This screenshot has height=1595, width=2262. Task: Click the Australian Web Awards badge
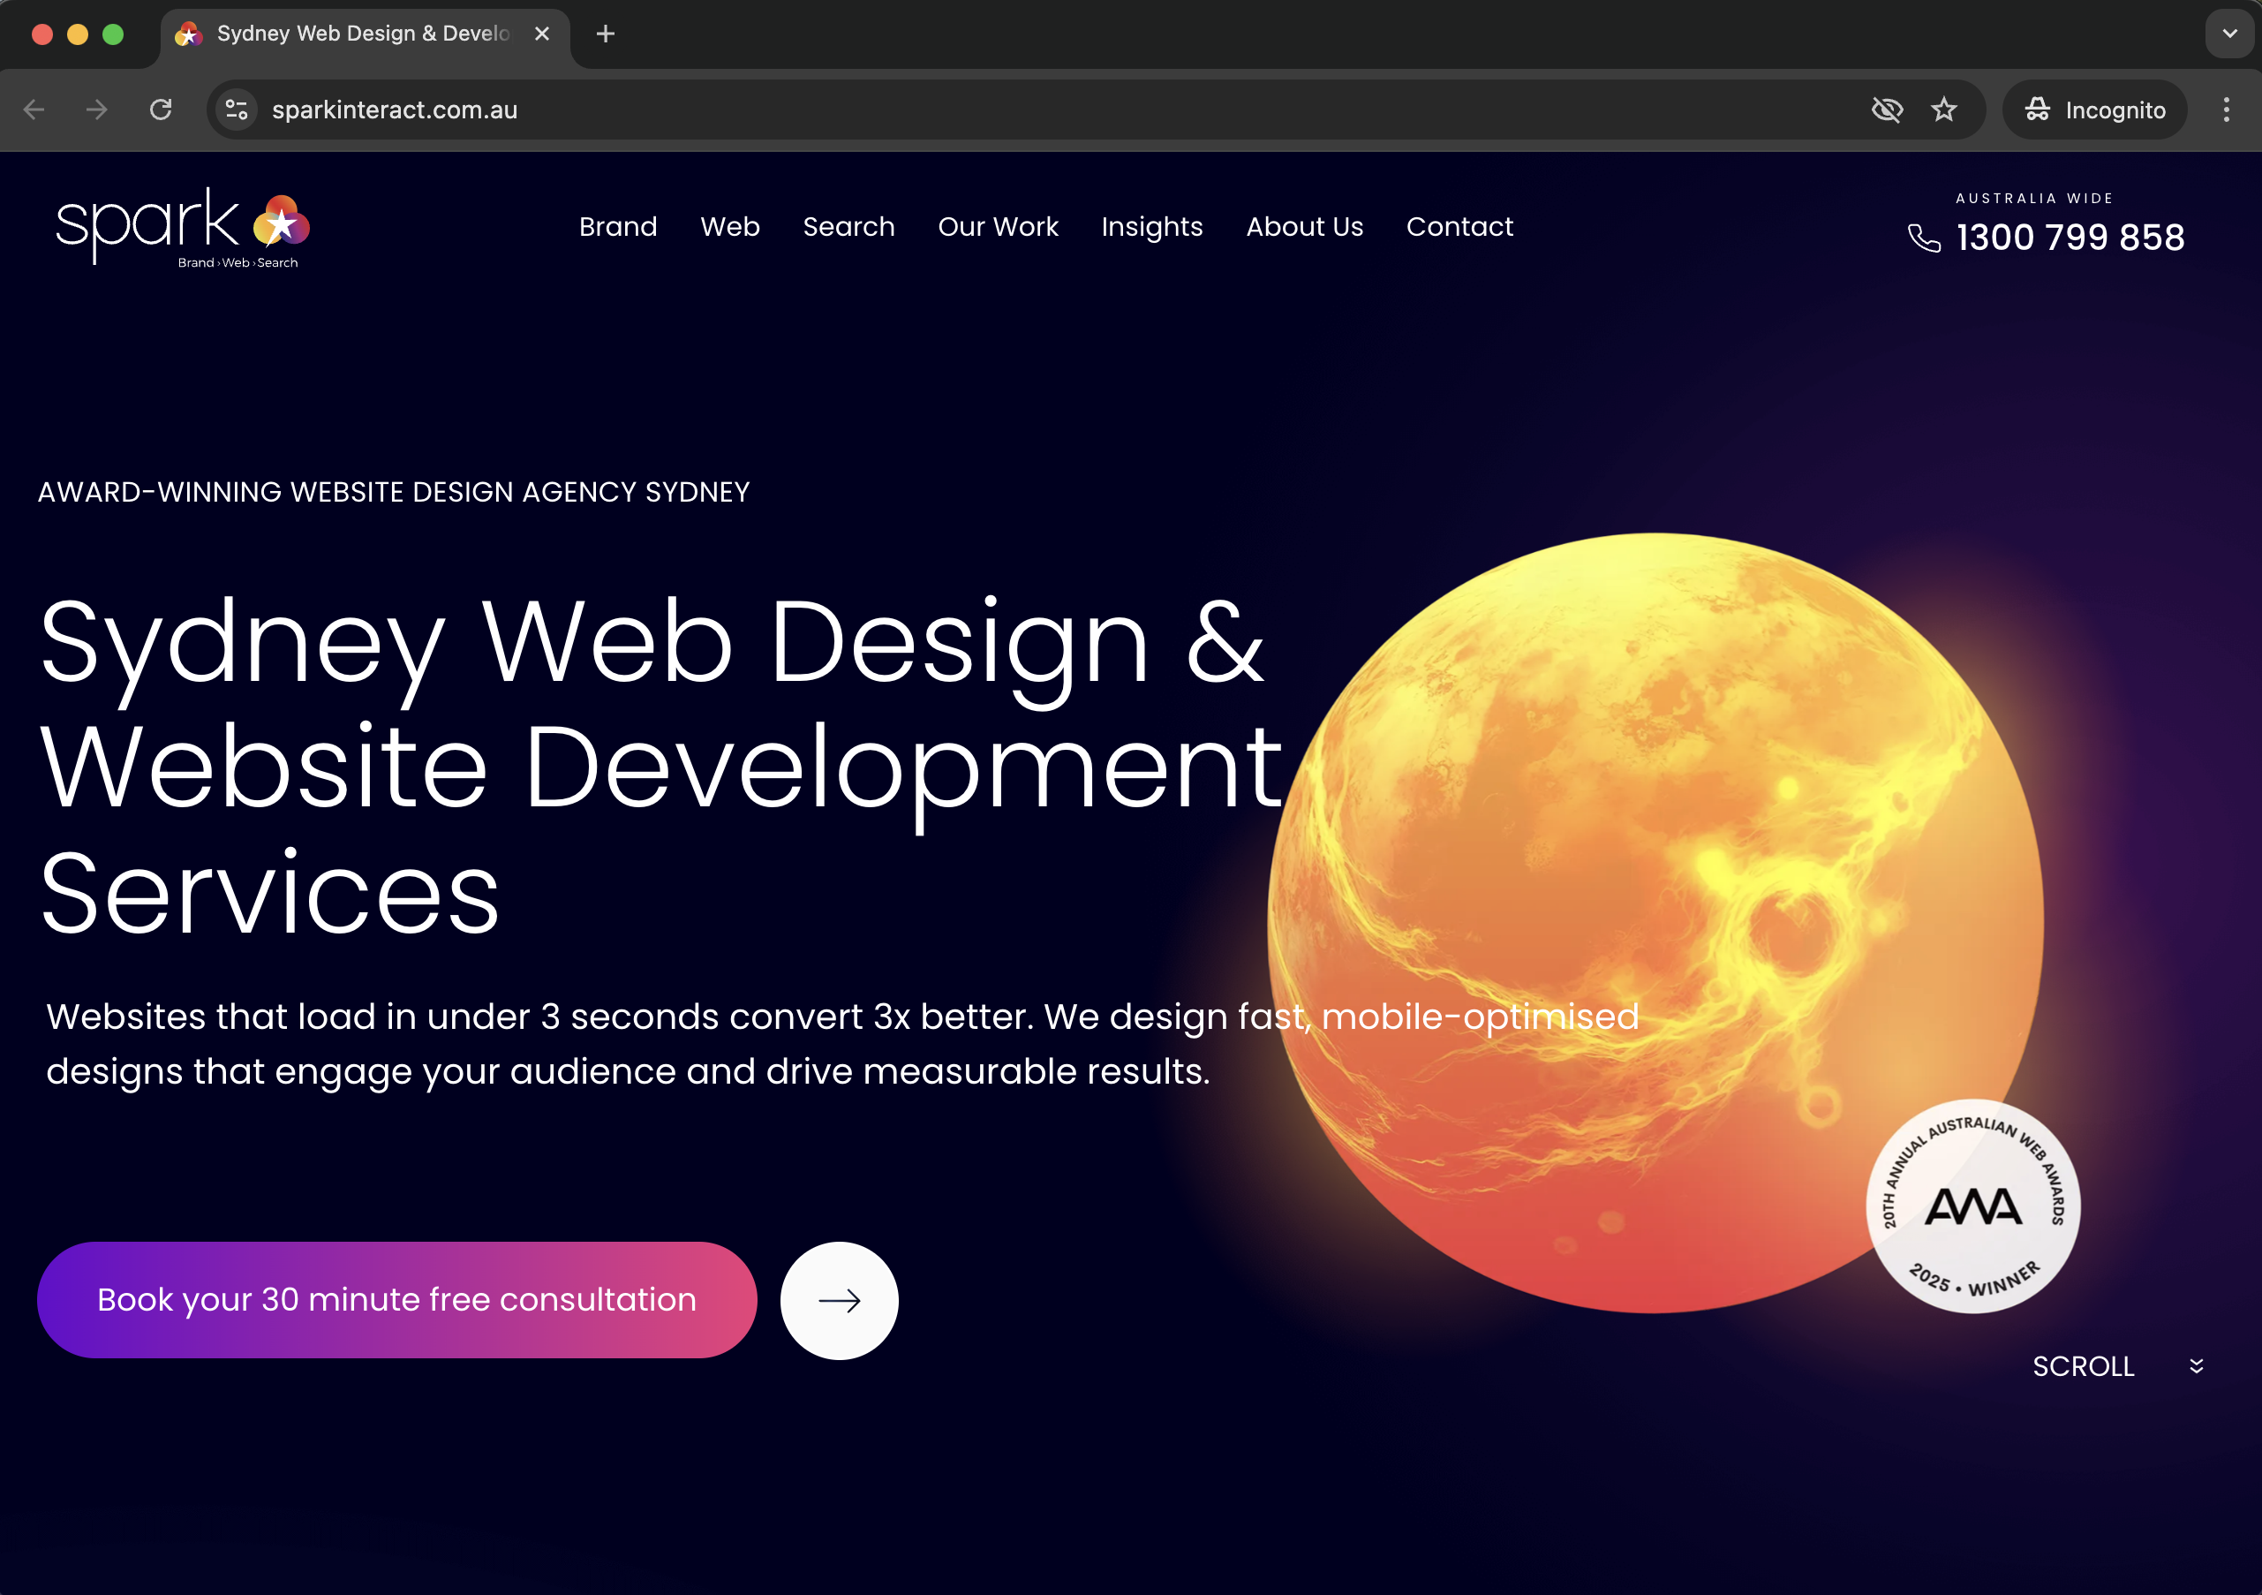point(1972,1206)
